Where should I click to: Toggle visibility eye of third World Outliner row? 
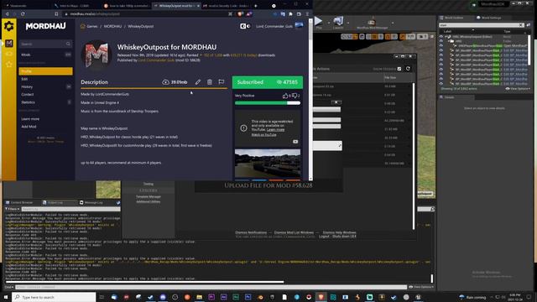point(441,46)
